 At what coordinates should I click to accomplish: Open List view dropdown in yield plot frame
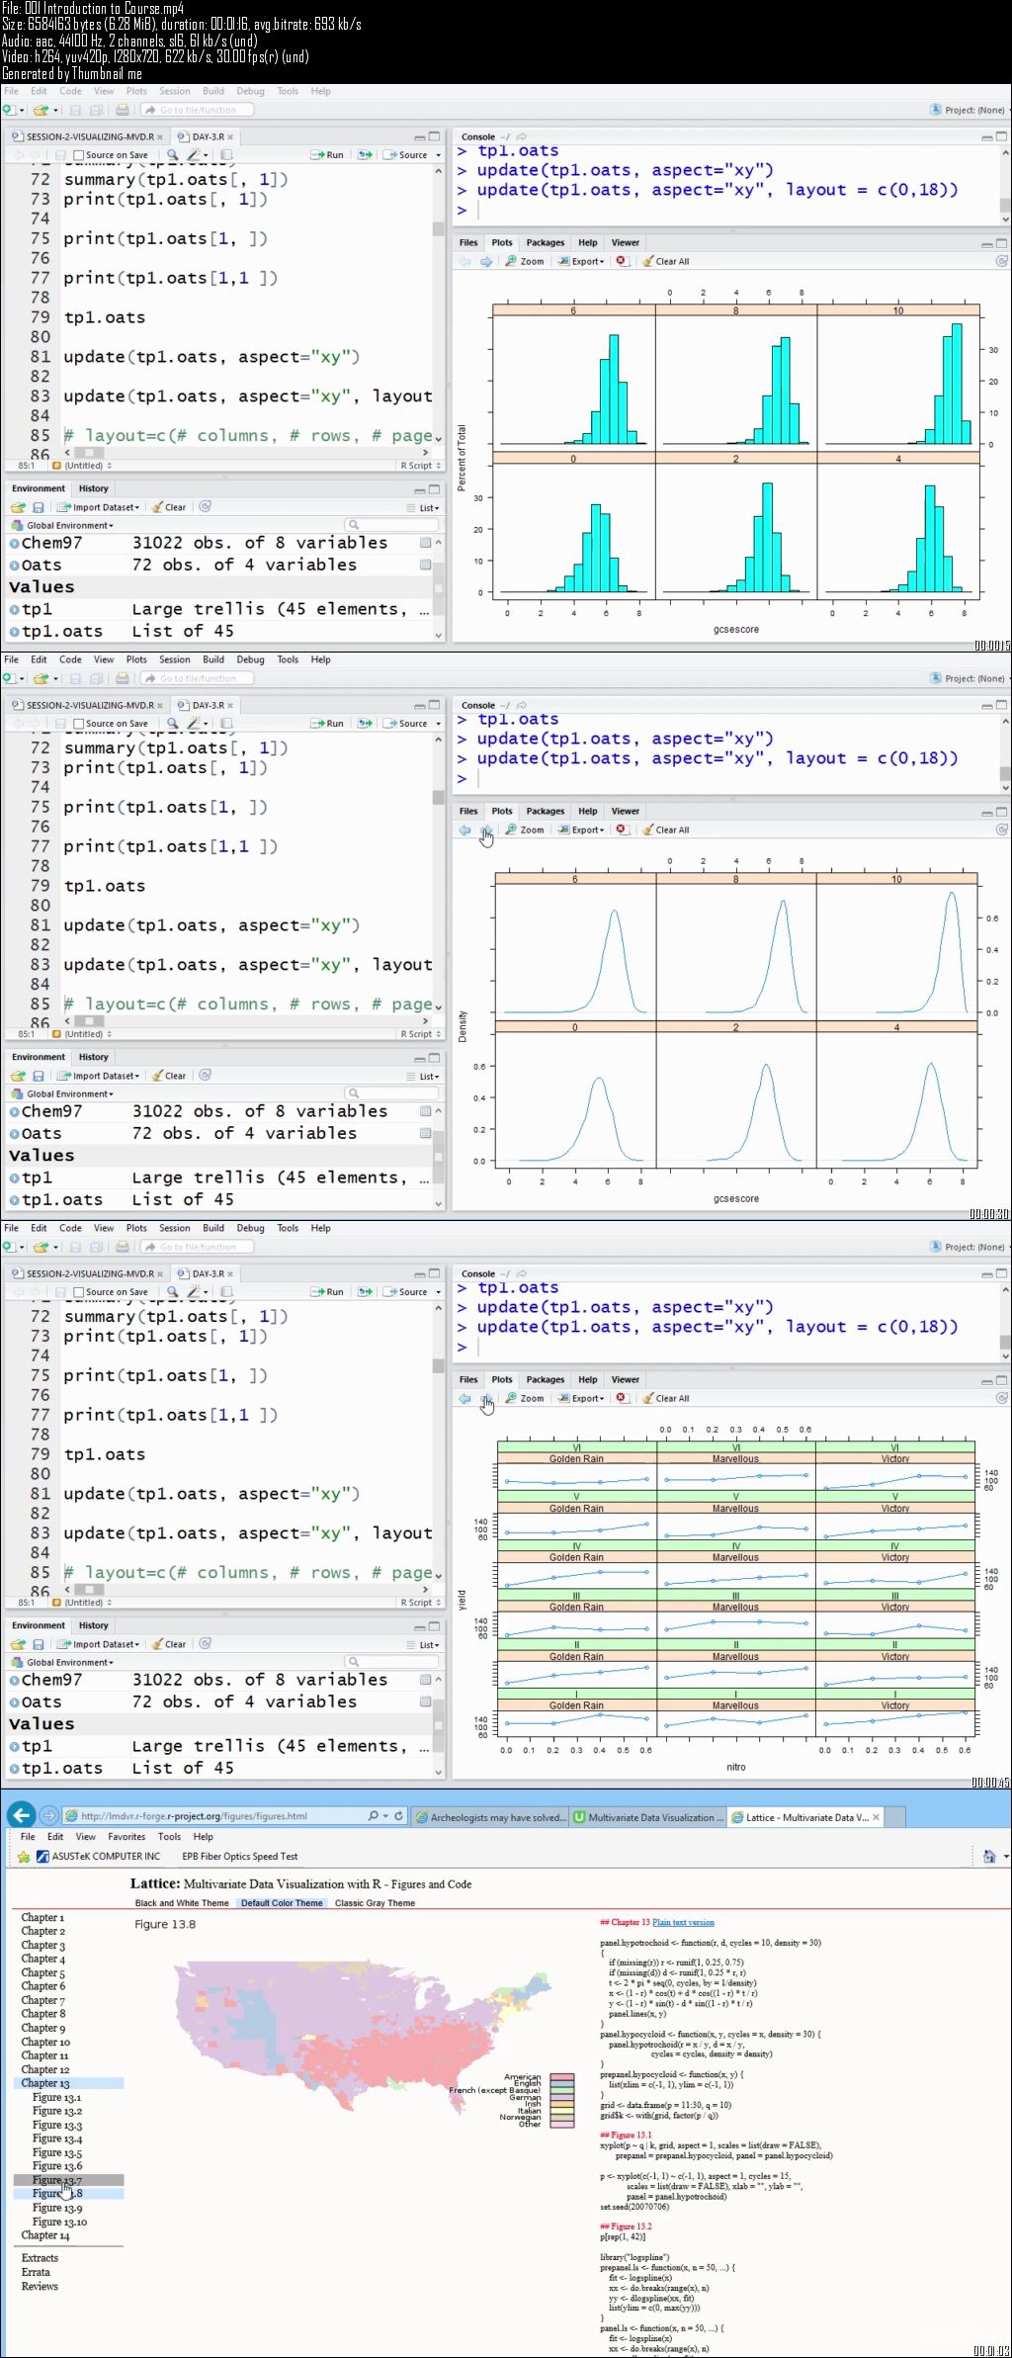pyautogui.click(x=424, y=1645)
